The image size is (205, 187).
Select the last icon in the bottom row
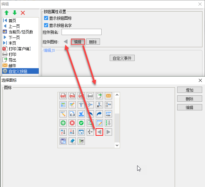pos(81,141)
